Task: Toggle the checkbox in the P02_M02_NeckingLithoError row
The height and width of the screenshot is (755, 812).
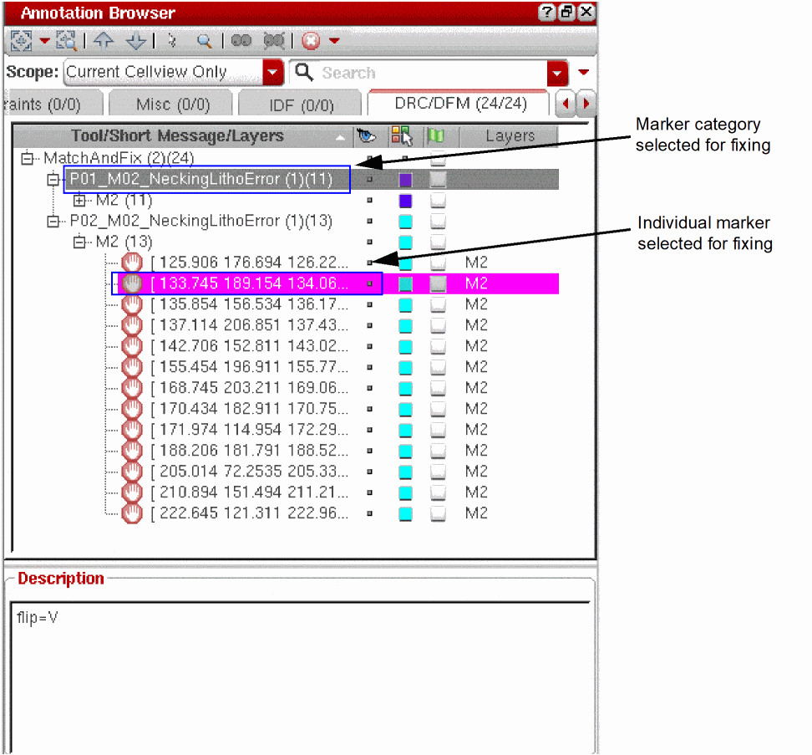Action: 438,222
